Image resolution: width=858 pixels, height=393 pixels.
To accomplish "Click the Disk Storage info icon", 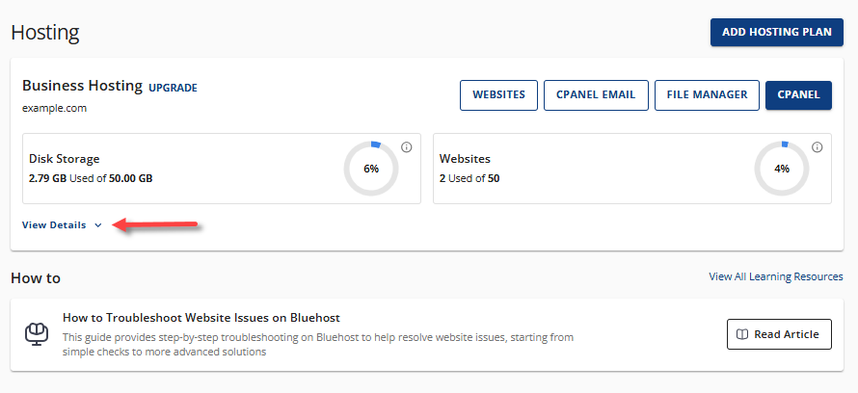I will click(x=406, y=147).
